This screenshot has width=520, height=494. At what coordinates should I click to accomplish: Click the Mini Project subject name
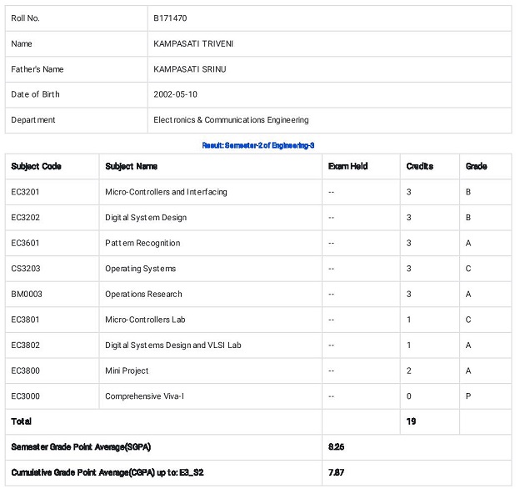[127, 370]
